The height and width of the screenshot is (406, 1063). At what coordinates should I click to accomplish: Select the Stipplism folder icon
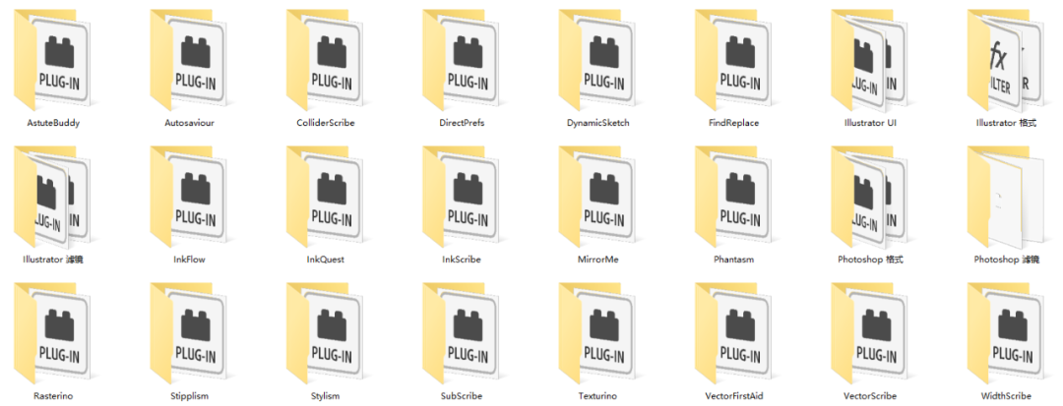(189, 333)
